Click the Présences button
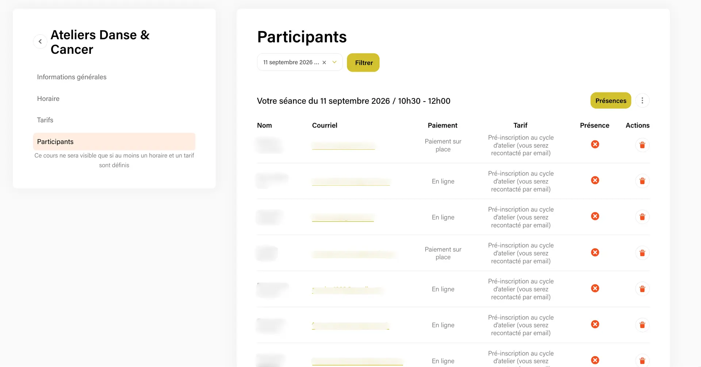Image resolution: width=701 pixels, height=367 pixels. click(x=611, y=101)
